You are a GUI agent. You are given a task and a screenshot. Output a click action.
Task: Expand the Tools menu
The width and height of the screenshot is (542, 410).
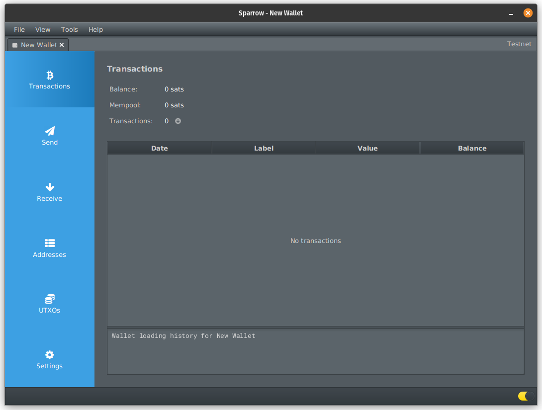[x=70, y=29]
